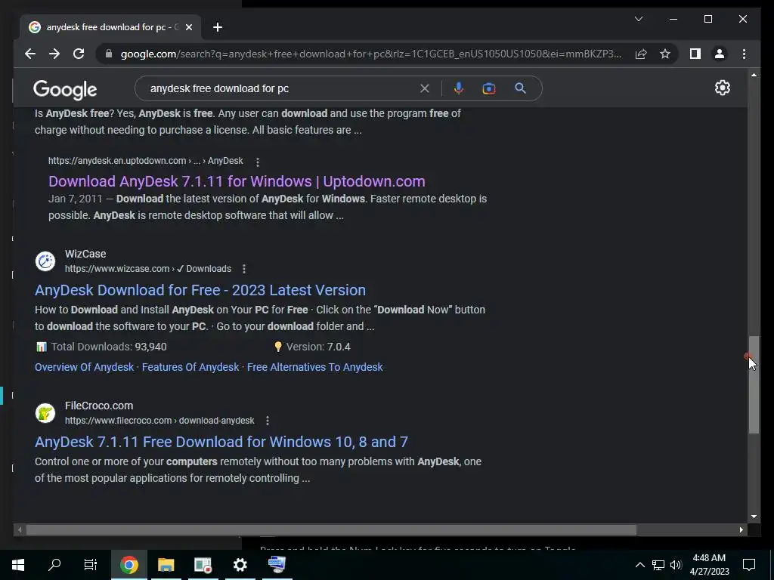The height and width of the screenshot is (580, 774).
Task: Open the volume control in tray
Action: click(676, 565)
